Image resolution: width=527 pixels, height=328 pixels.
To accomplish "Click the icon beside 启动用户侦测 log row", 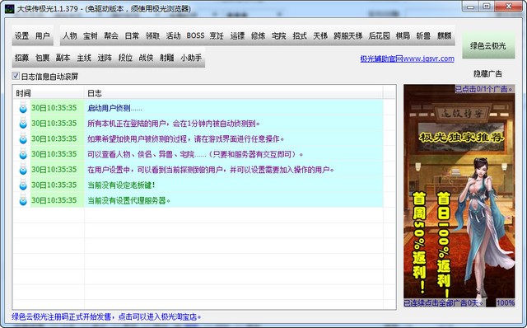I will click(23, 108).
